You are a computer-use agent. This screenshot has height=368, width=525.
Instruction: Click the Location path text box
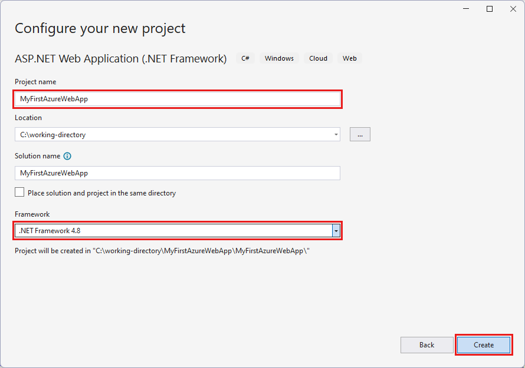(171, 134)
